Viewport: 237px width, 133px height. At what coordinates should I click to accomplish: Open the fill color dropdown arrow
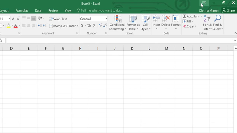[12, 26]
